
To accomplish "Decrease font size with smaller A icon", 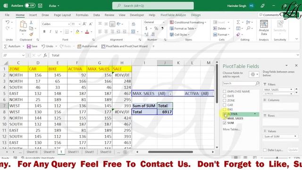I will (x=91, y=24).
